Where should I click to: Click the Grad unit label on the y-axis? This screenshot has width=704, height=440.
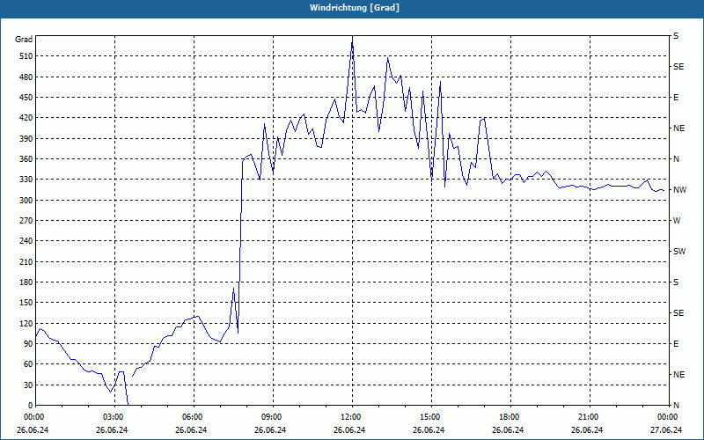[24, 40]
